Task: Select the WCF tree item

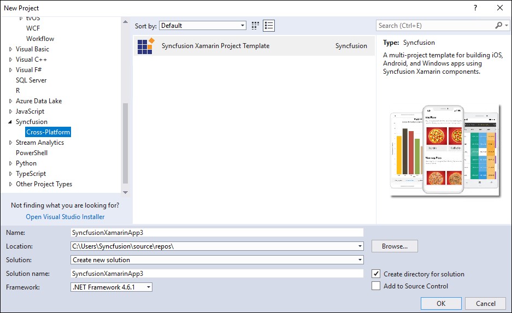Action: pyautogui.click(x=33, y=28)
